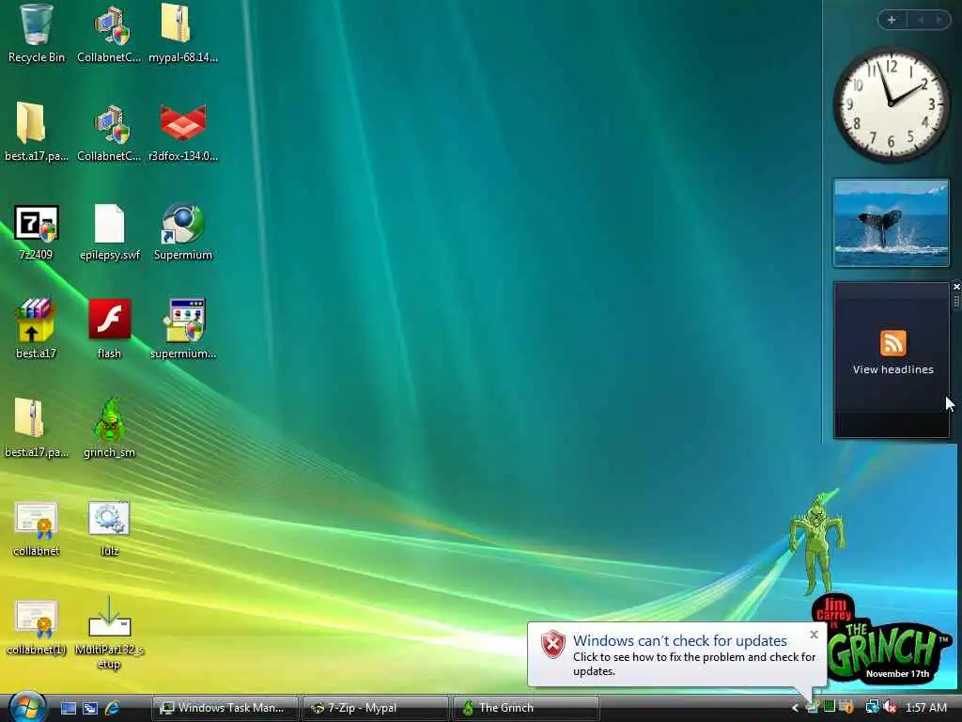Viewport: 962px width, 722px height.
Task: Click Show Desktop quick launch icon
Action: point(68,708)
